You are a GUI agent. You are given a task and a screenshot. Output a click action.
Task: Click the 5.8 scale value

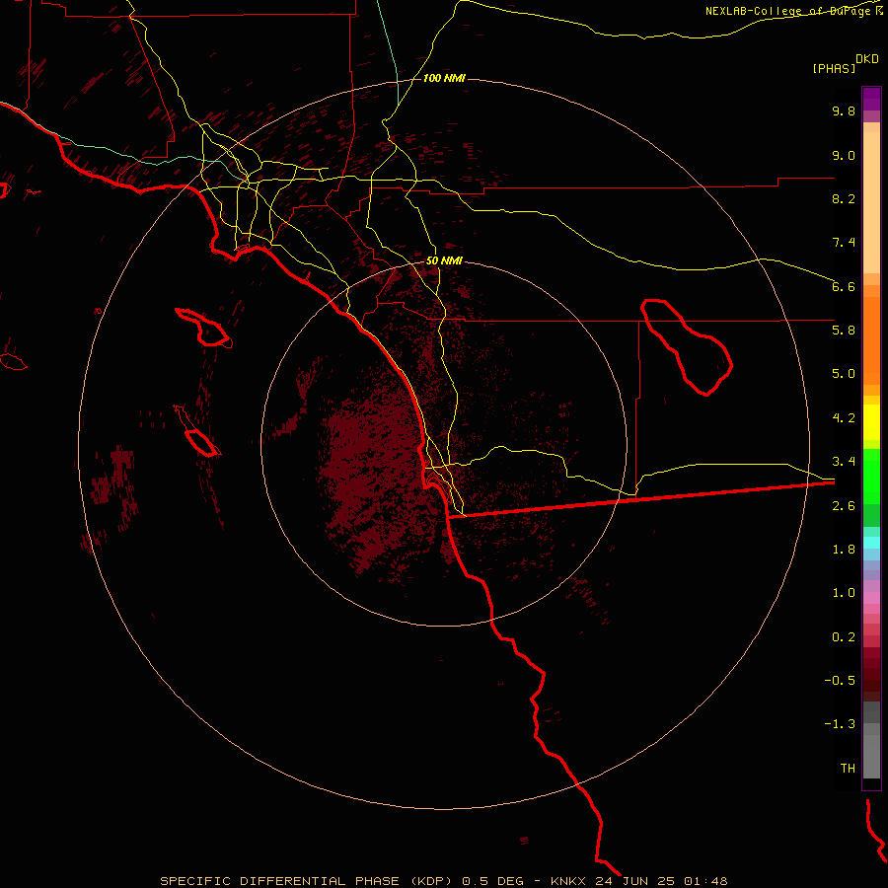[x=844, y=331]
